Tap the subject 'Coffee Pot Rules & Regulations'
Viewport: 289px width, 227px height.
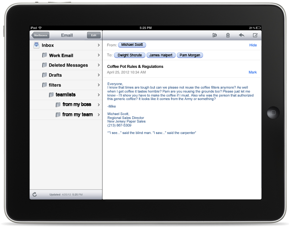click(135, 67)
